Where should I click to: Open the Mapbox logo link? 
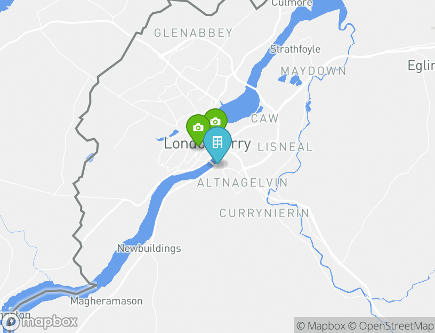click(x=39, y=322)
